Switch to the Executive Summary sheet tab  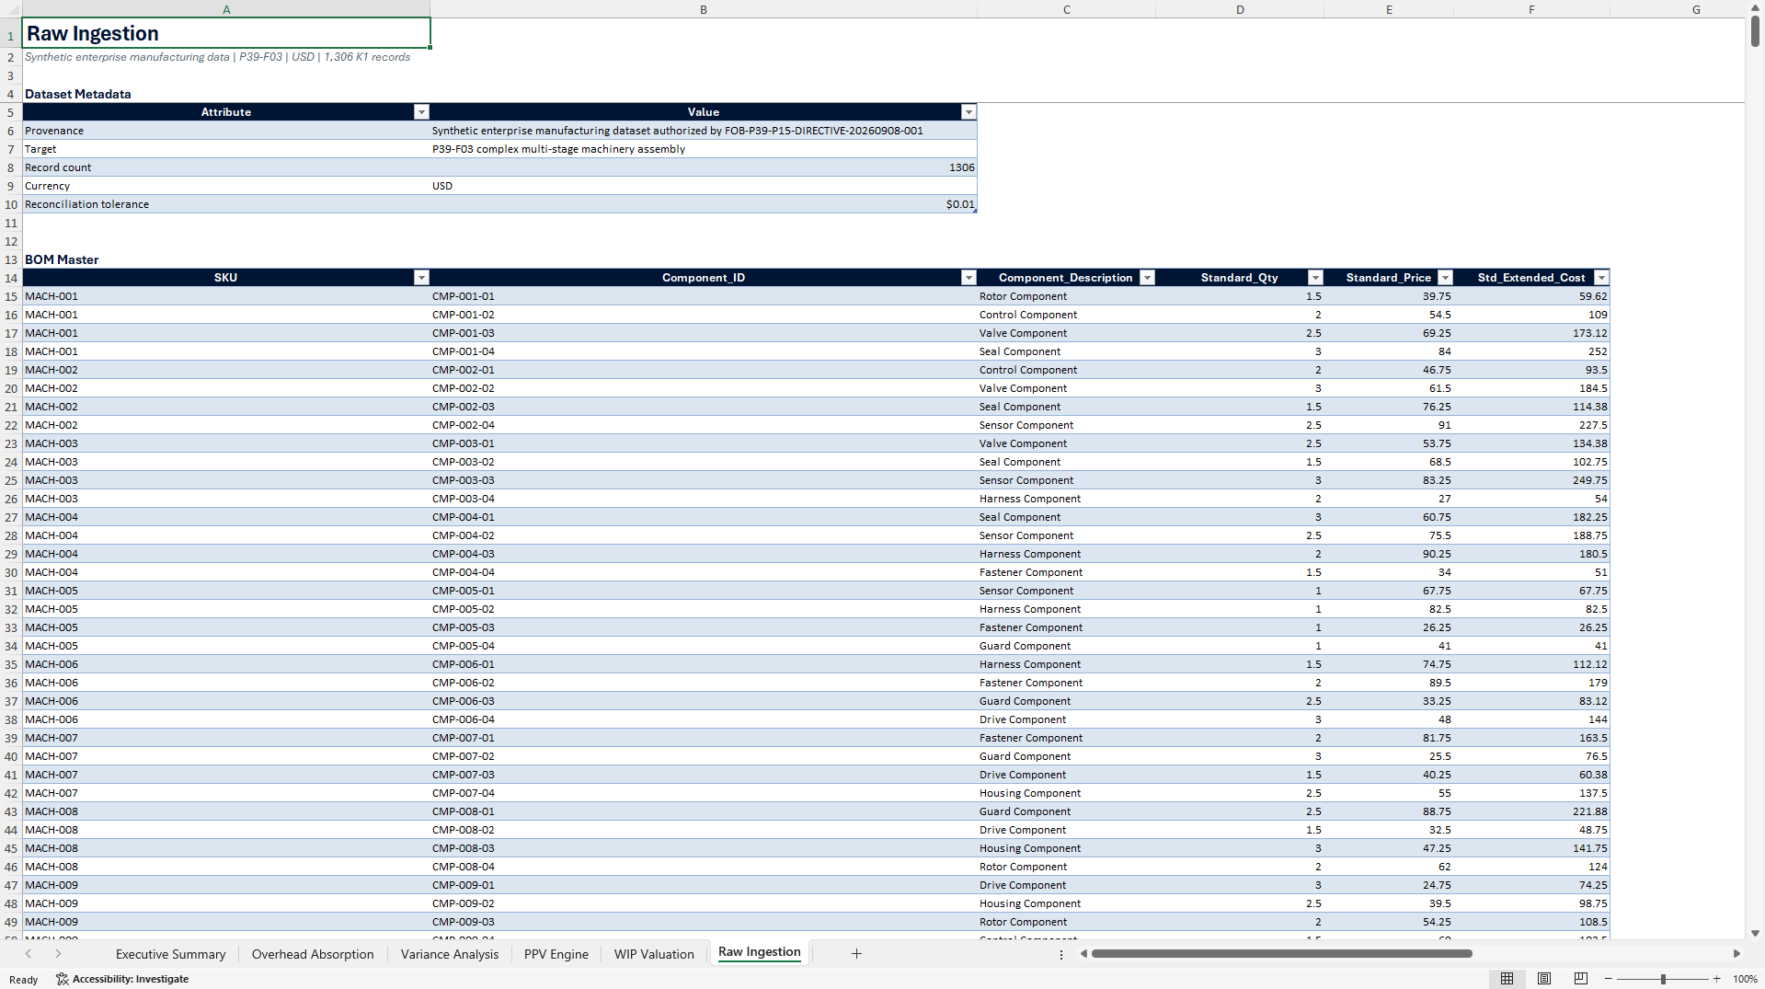pyautogui.click(x=170, y=954)
